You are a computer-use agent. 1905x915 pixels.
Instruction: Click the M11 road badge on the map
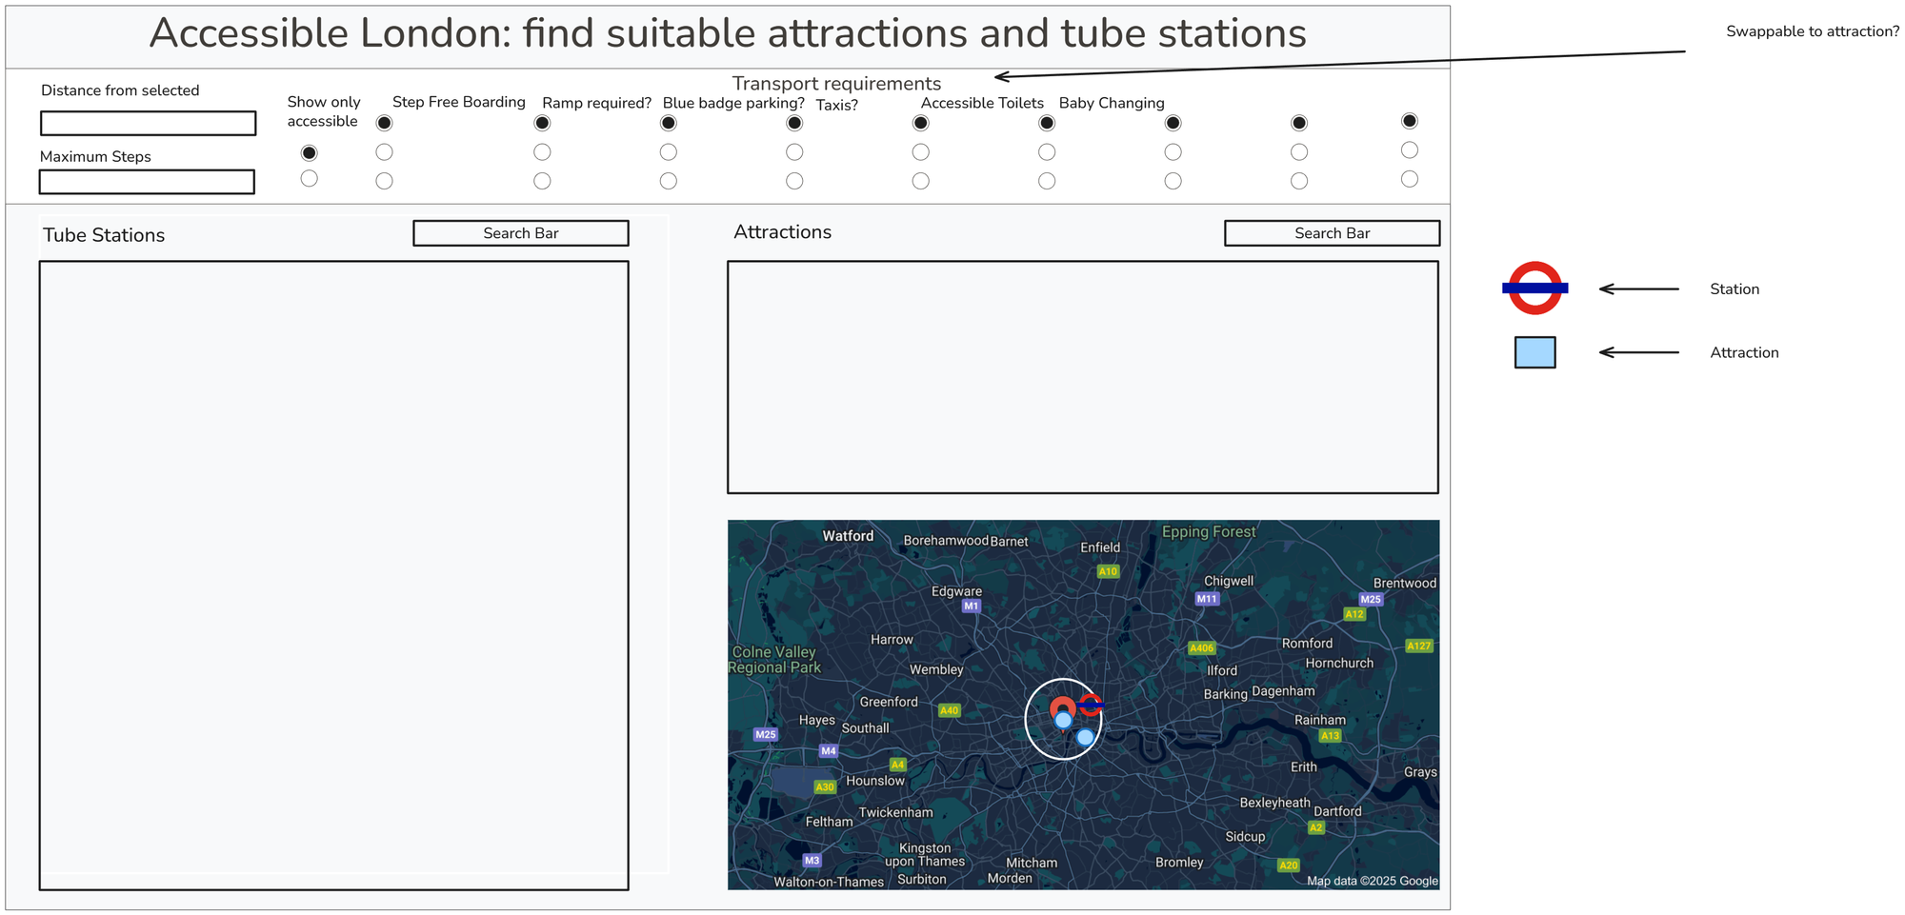1207,599
